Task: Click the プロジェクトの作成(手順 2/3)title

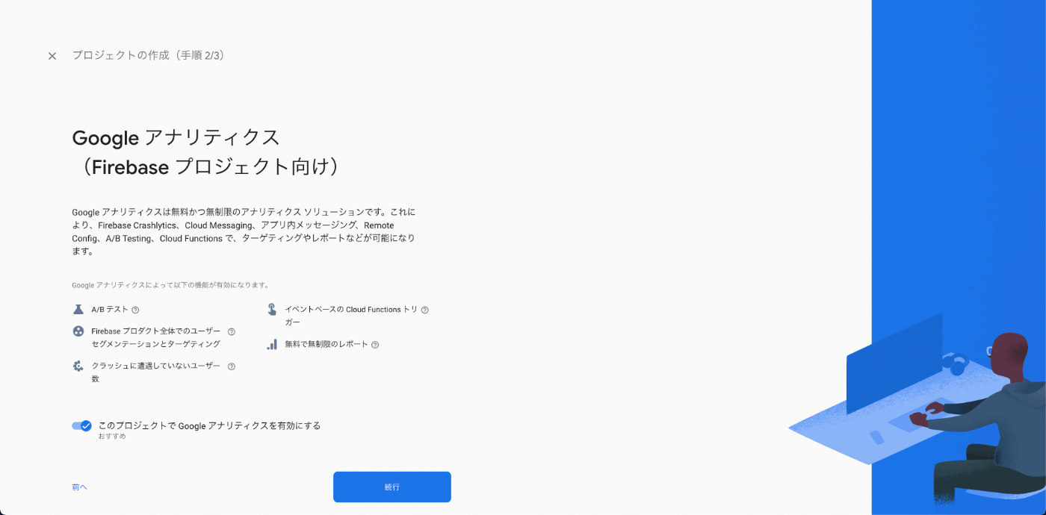Action: (x=149, y=55)
